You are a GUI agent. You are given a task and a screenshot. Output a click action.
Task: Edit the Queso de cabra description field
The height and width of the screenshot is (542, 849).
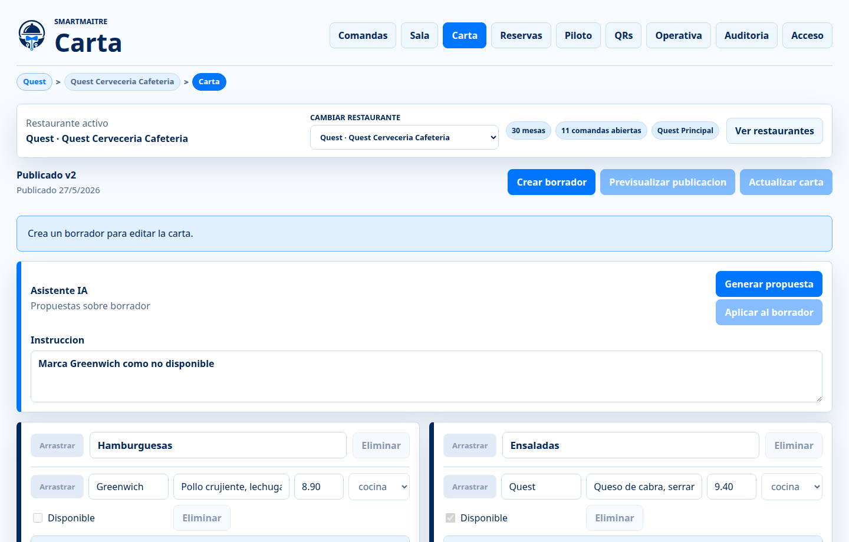(644, 487)
